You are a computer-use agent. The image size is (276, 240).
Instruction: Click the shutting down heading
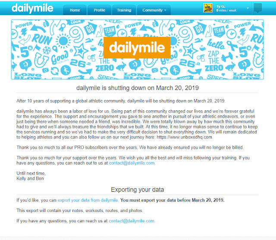click(x=138, y=88)
